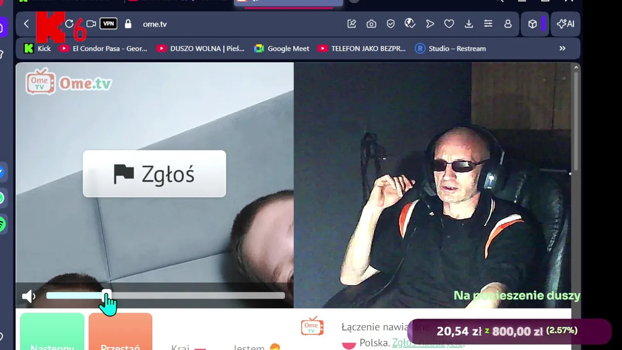Image resolution: width=622 pixels, height=350 pixels.
Task: Click the orange Przestań button
Action: point(120,332)
